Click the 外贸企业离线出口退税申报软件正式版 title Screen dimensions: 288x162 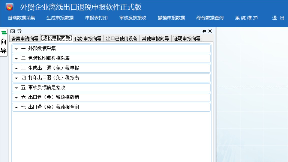pos(81,7)
